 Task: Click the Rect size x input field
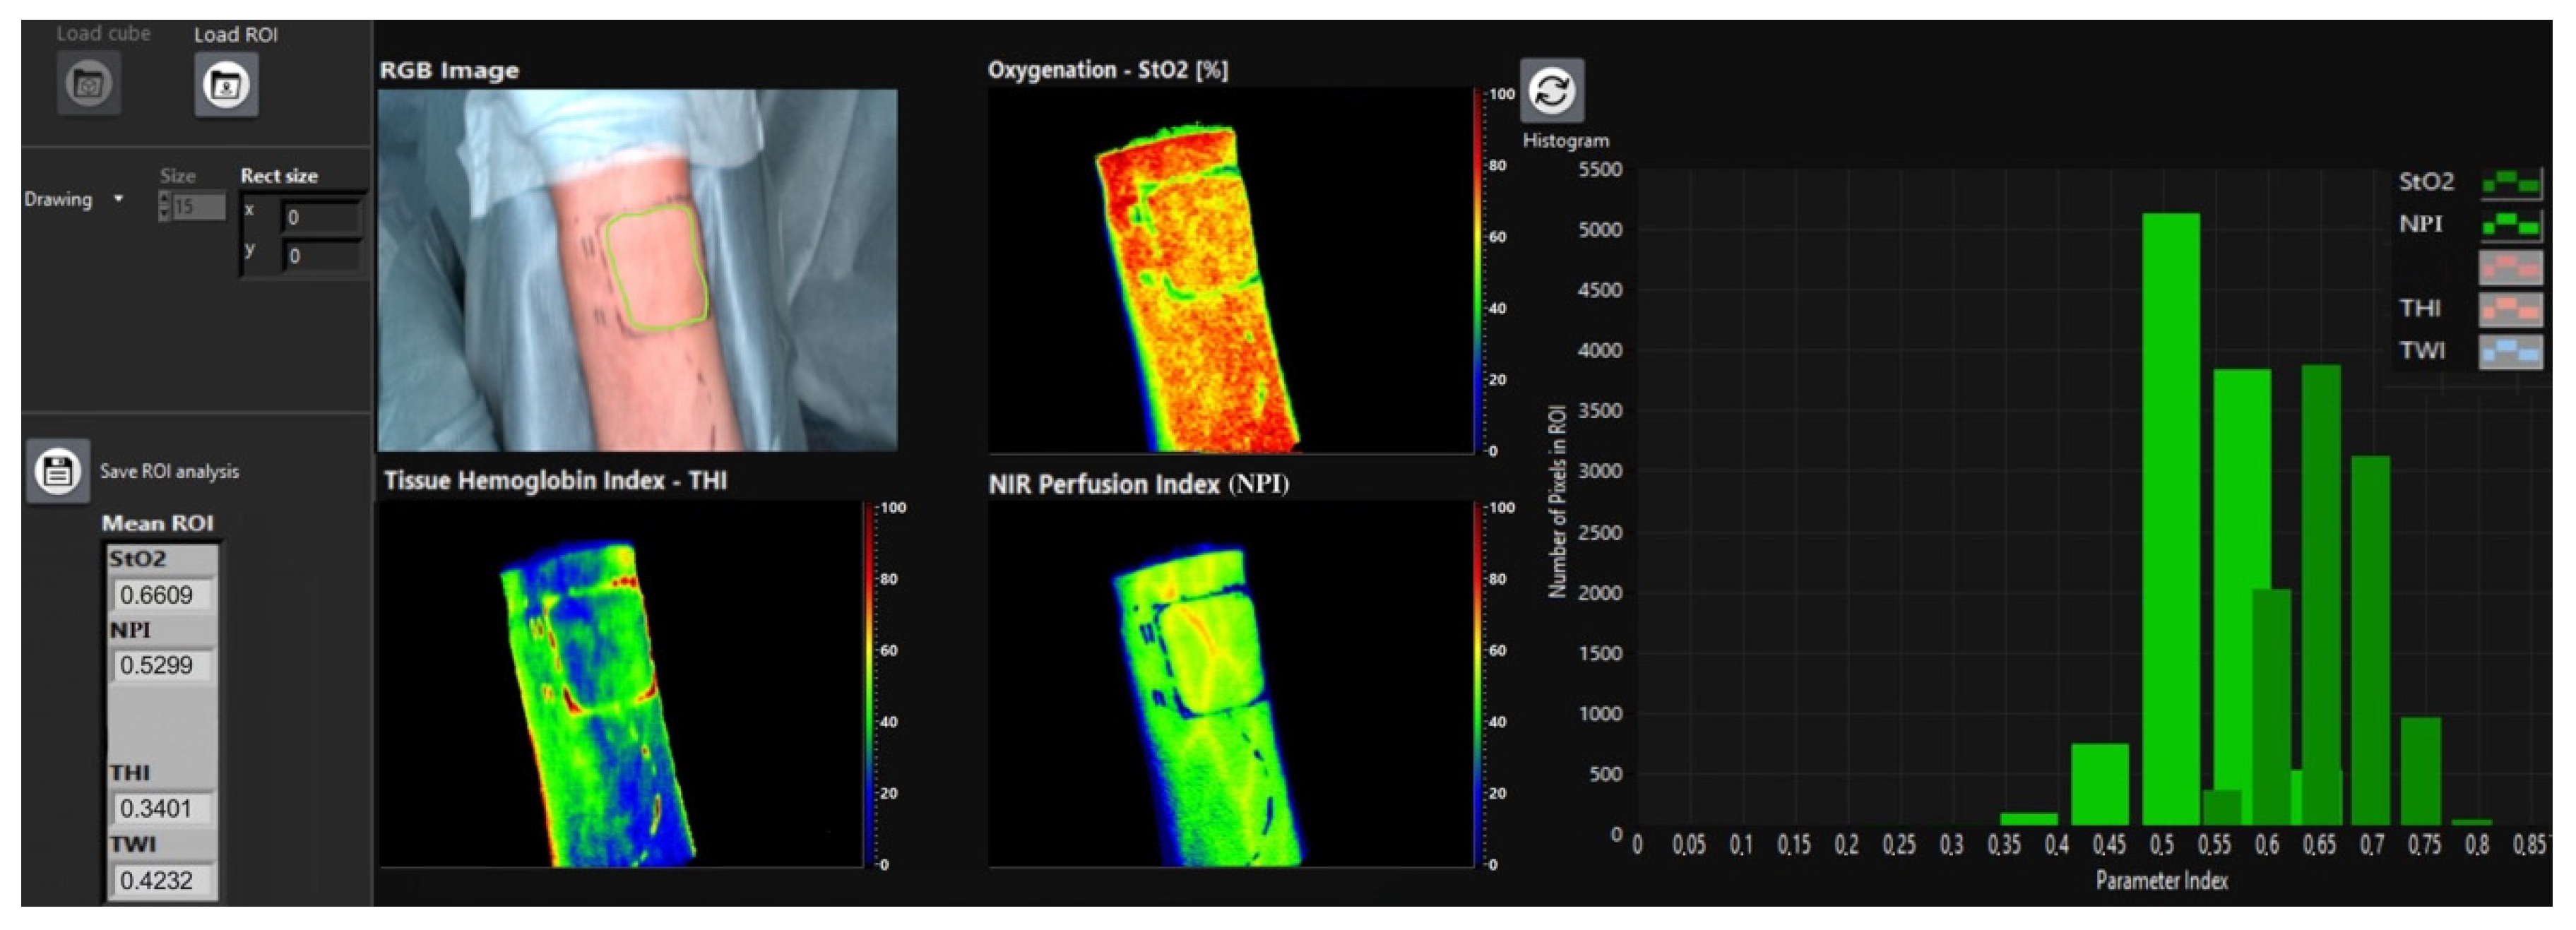tap(321, 217)
